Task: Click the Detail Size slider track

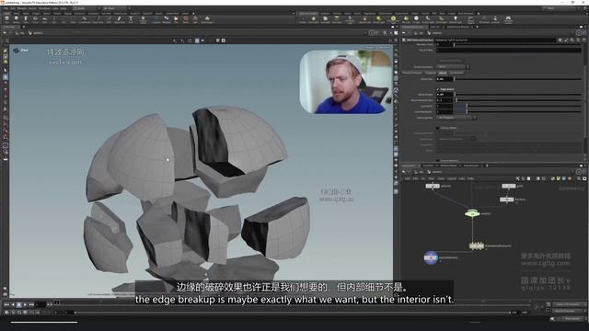Action: [518, 79]
